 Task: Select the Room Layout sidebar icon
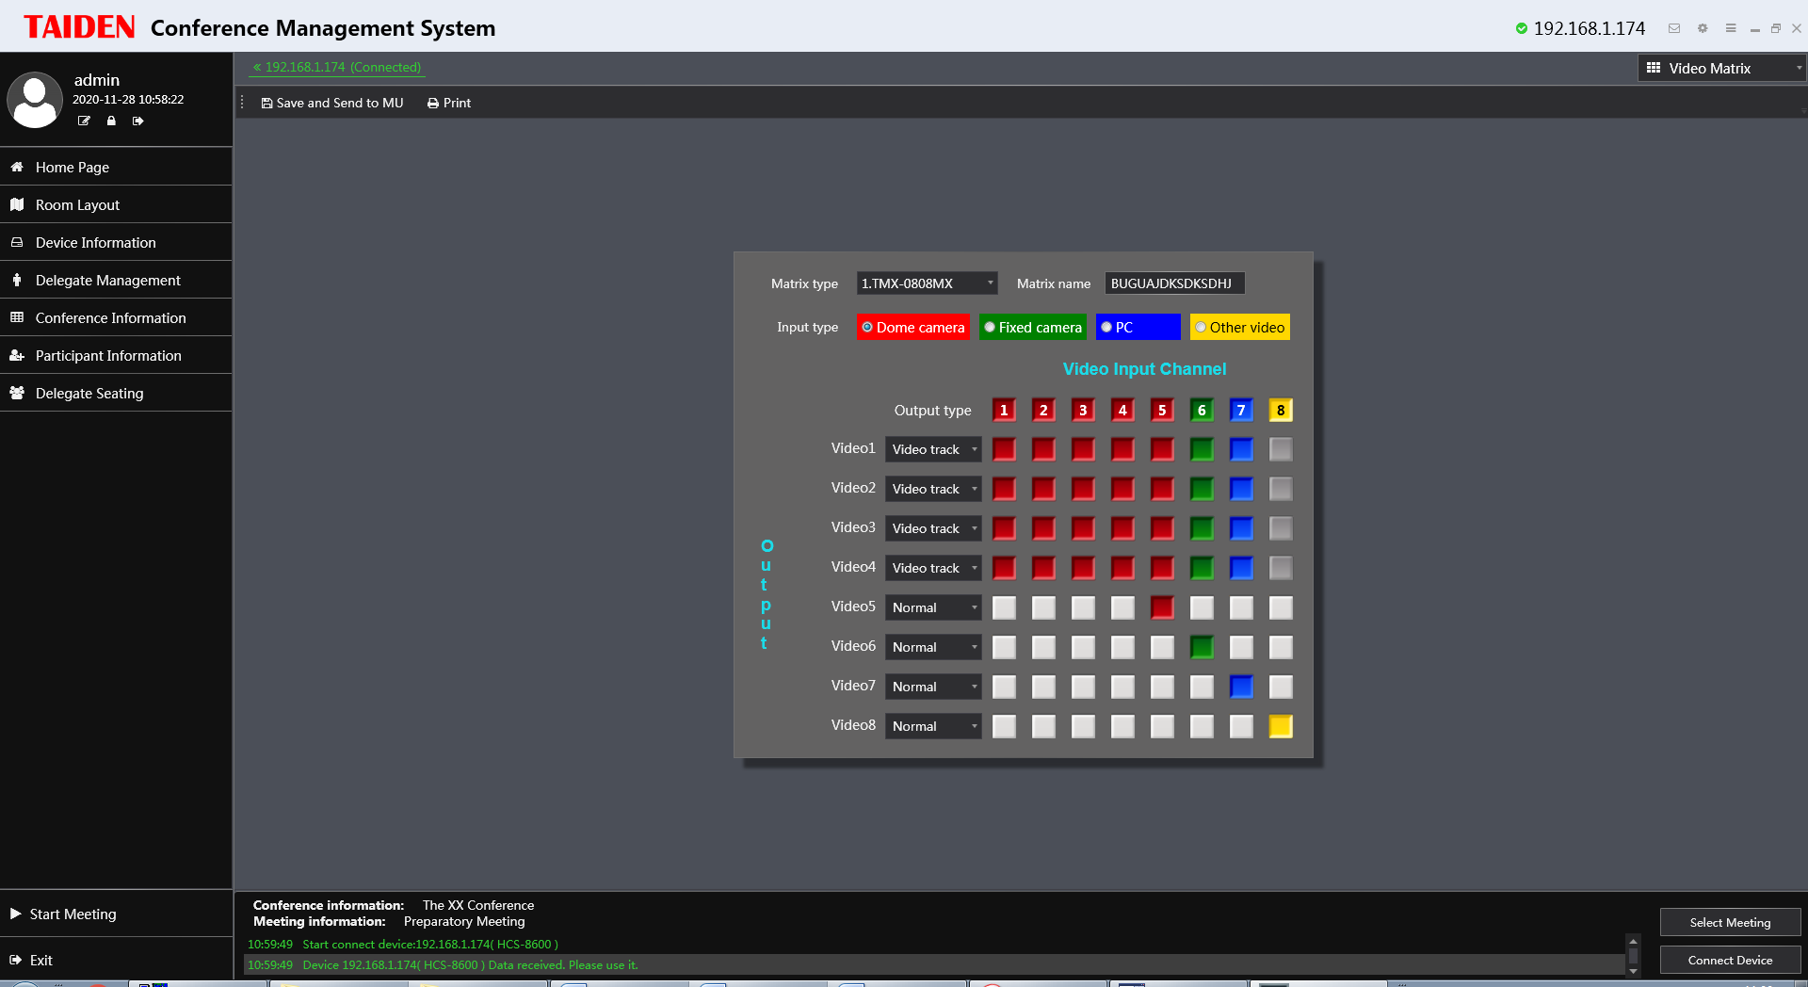click(x=17, y=204)
